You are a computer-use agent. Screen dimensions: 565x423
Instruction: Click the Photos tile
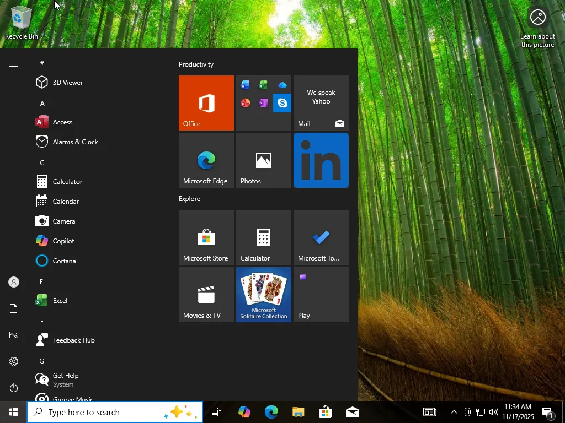[x=263, y=160]
